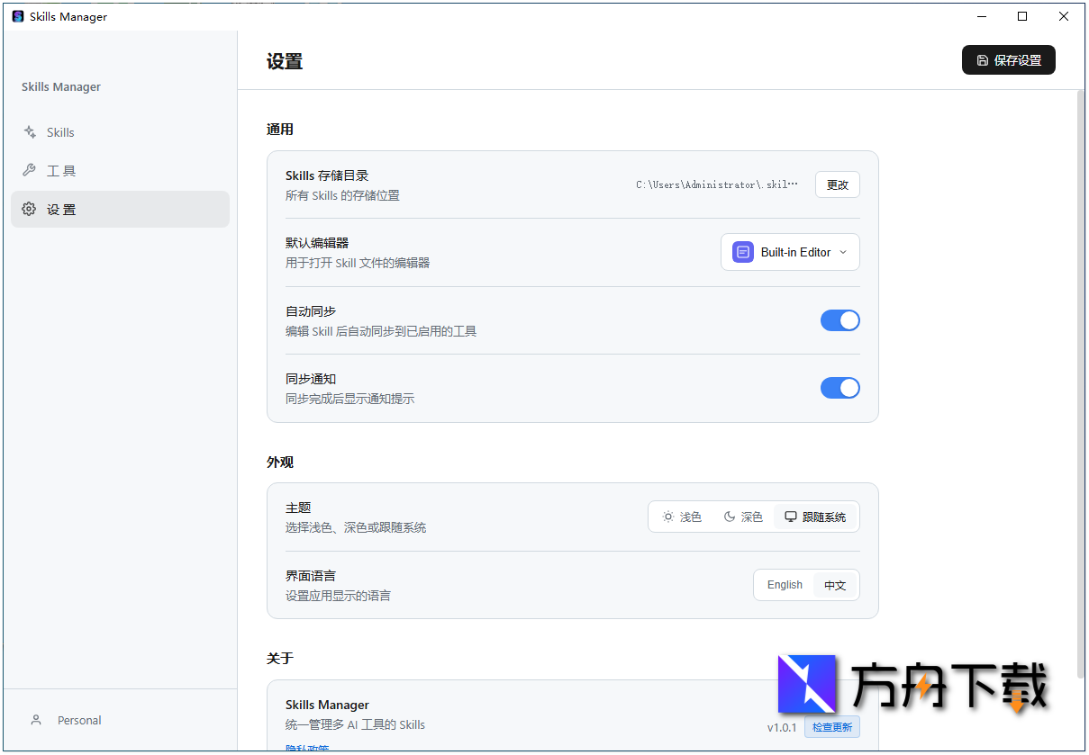Click the Skills 存储目录 path text
Screen dimensions: 1089x755
(x=717, y=184)
